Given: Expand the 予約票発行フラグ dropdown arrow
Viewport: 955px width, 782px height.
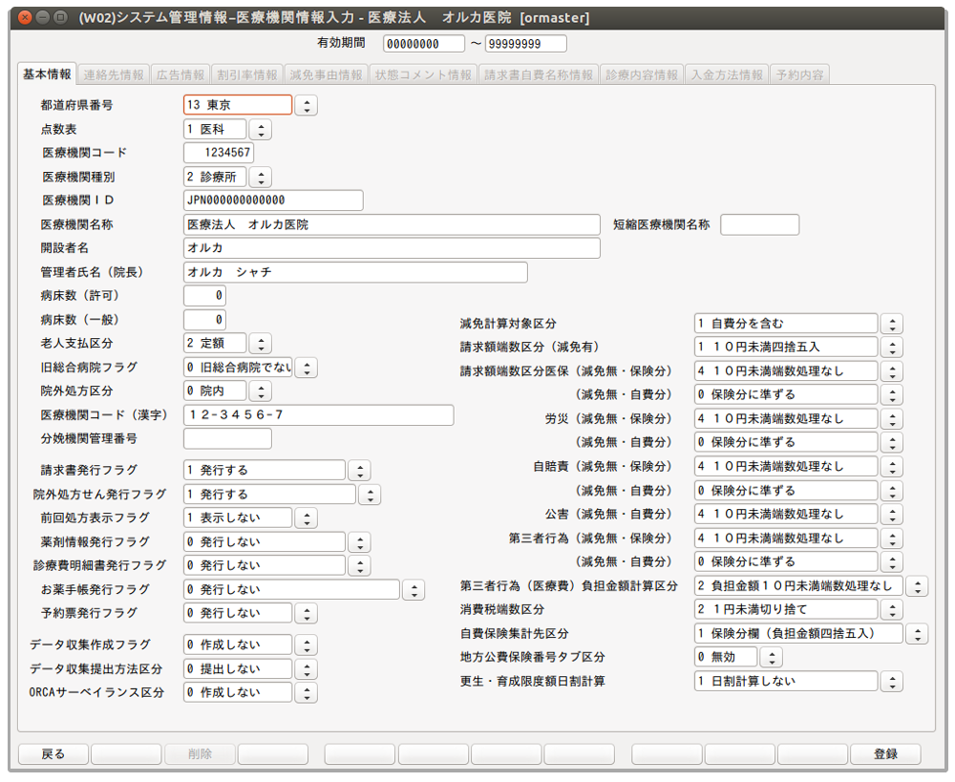Looking at the screenshot, I should tap(307, 613).
